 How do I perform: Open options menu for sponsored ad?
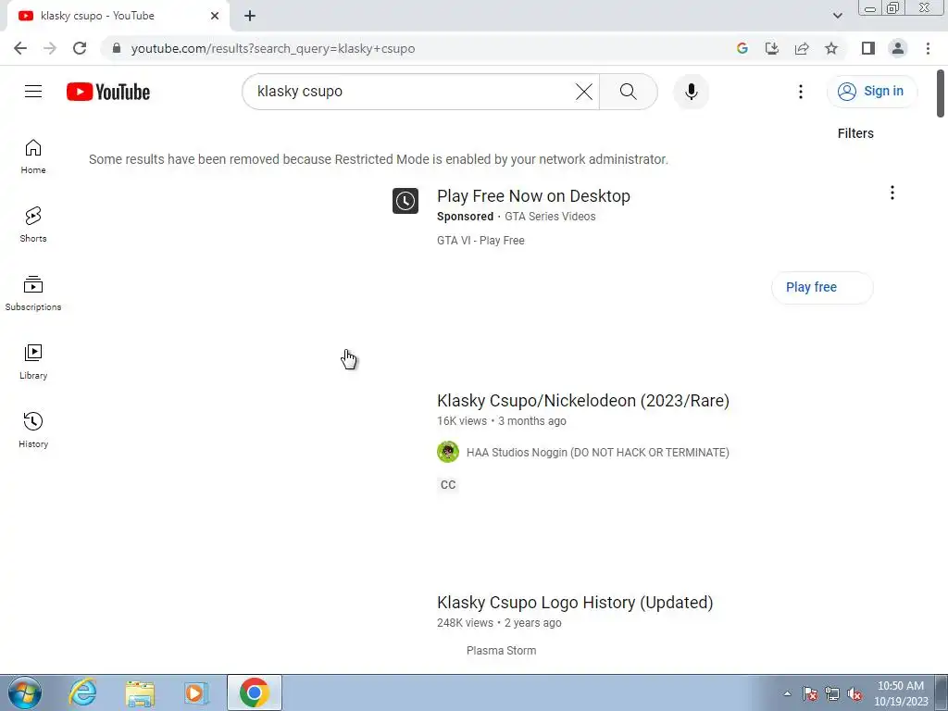892,193
